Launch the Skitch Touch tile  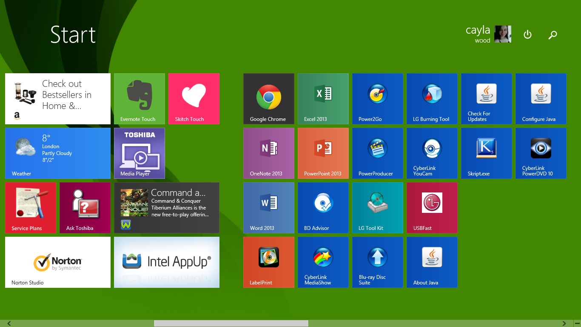point(194,99)
